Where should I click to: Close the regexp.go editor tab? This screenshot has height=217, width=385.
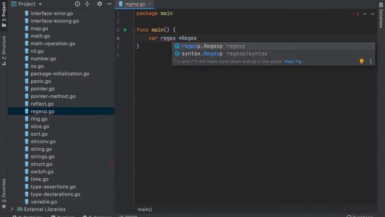point(150,4)
